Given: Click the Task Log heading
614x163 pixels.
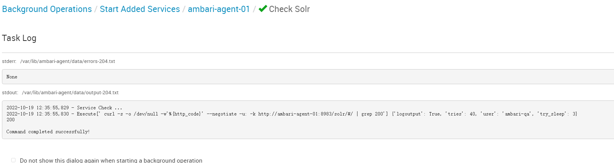Looking at the screenshot, I should (19, 38).
